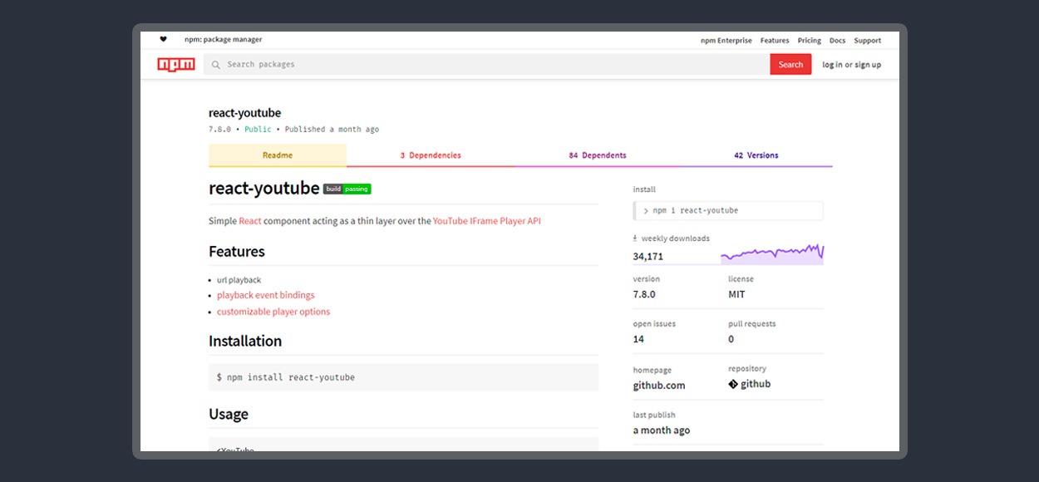Click the pull requests count 0

point(731,339)
